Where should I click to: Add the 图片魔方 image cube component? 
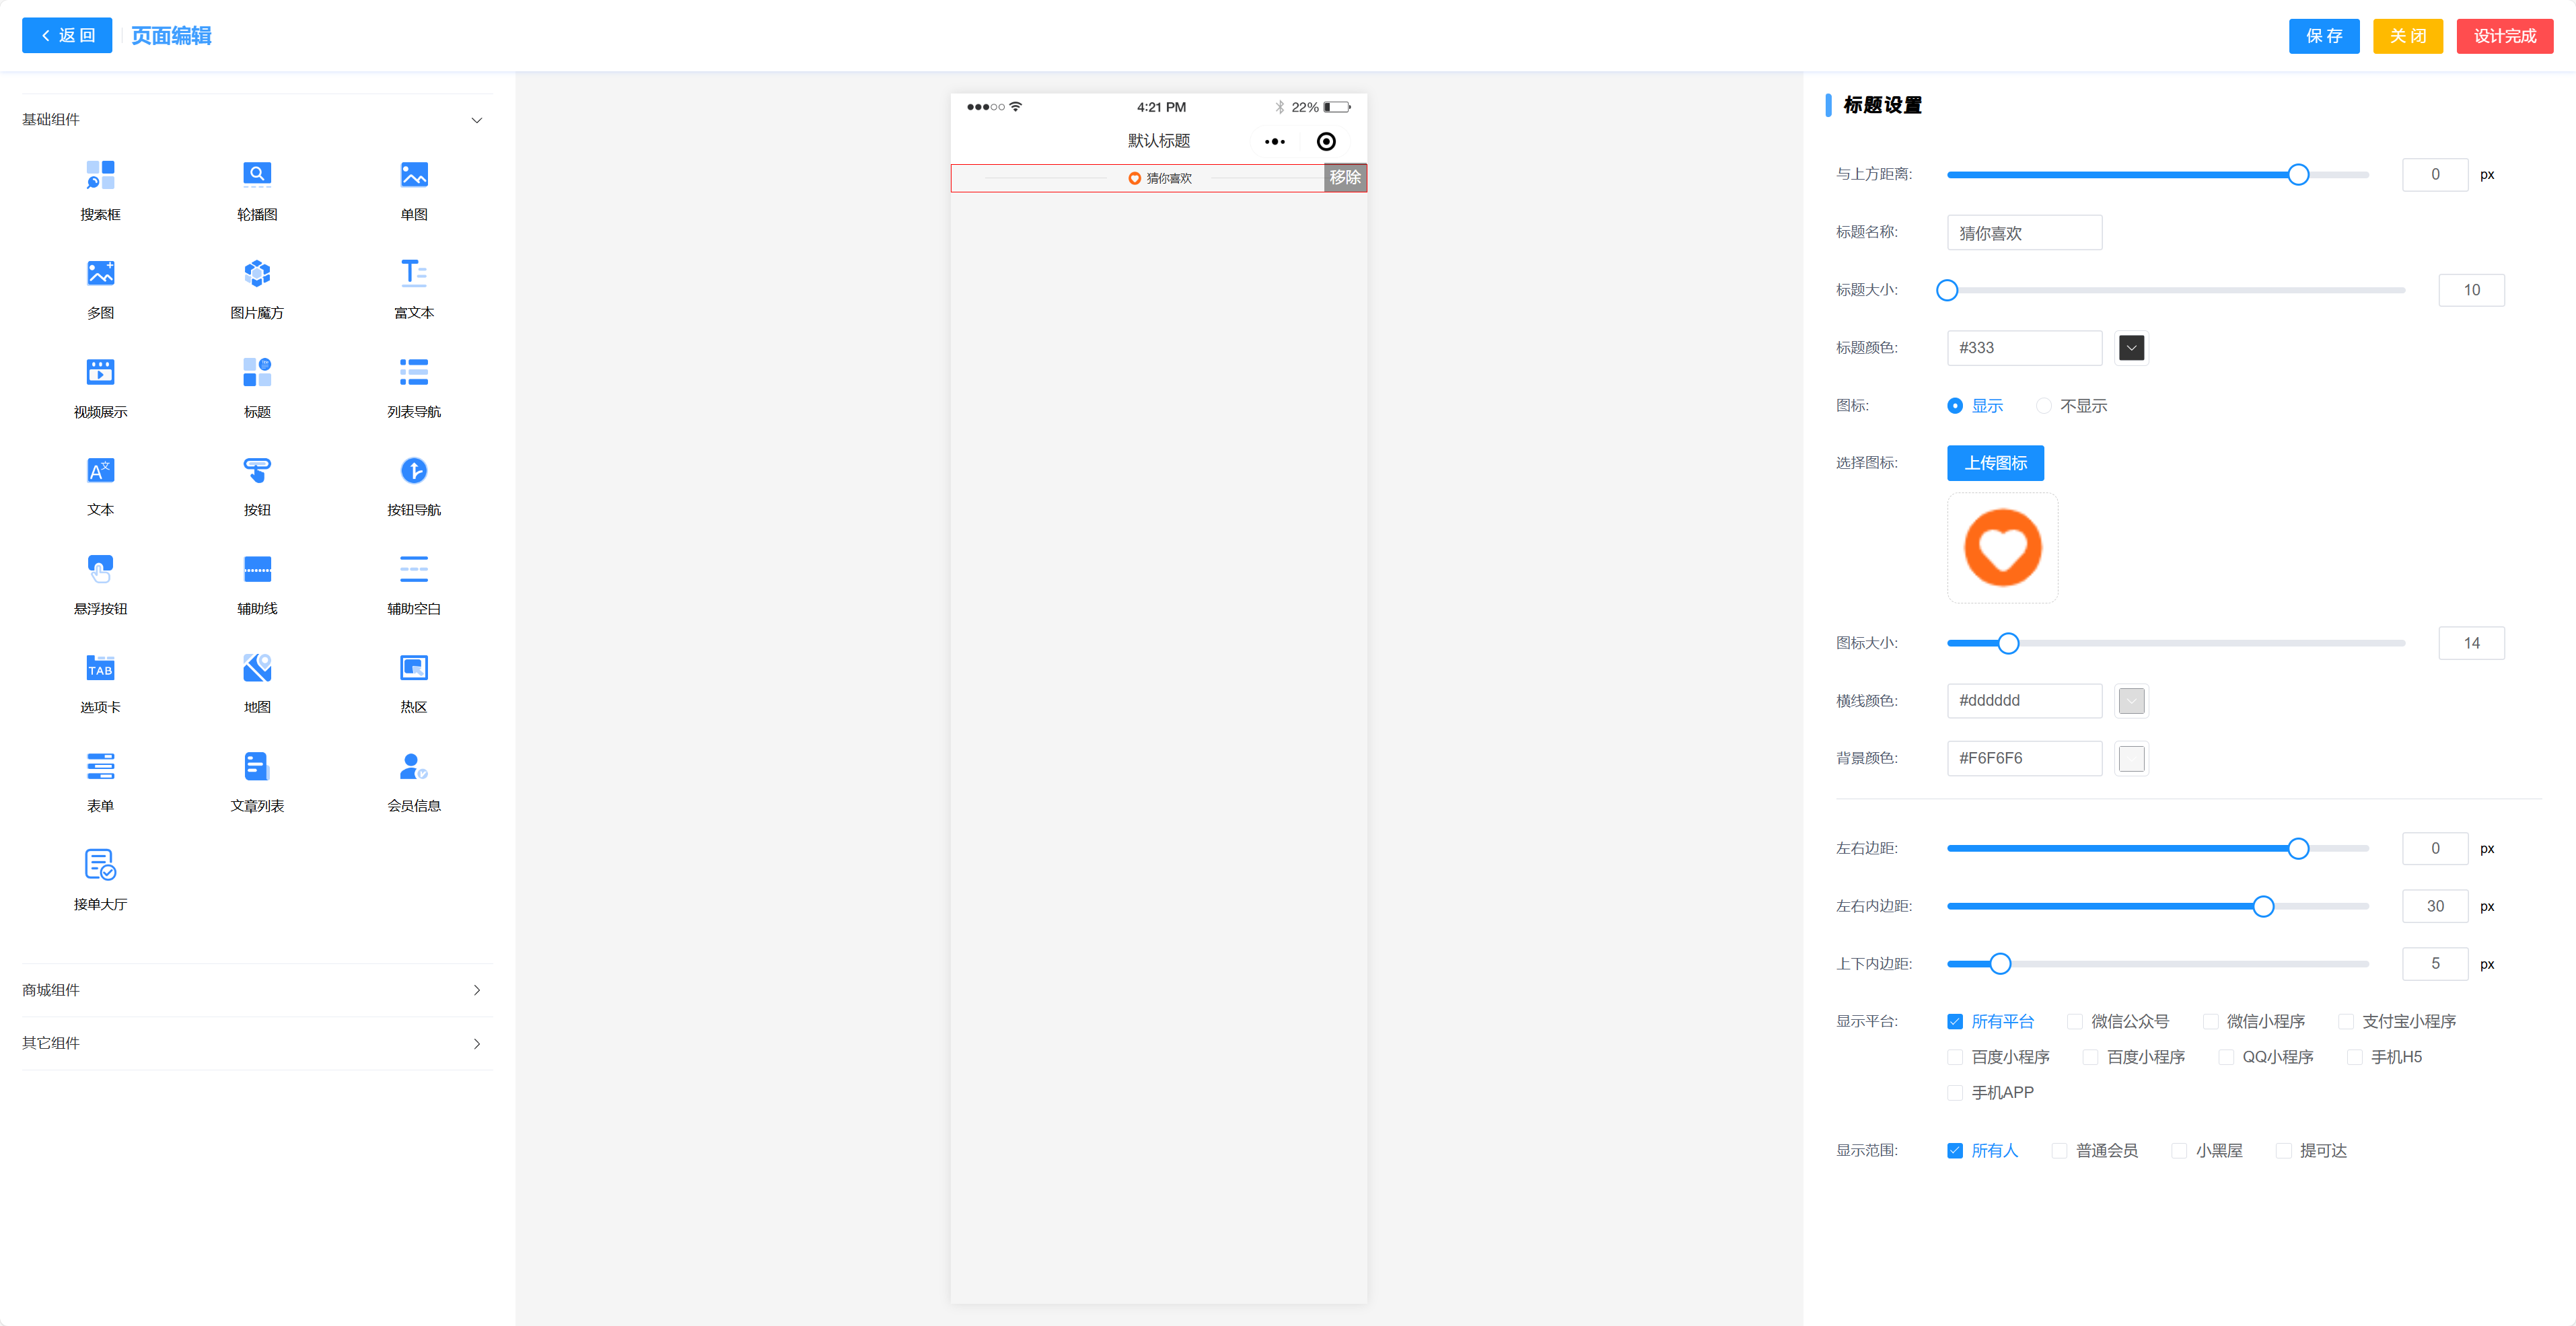coord(257,274)
